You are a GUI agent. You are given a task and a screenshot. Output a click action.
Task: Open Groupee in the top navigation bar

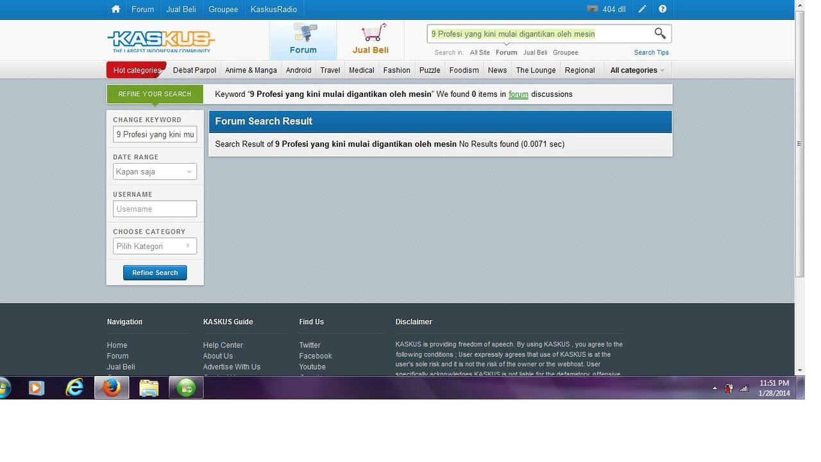[x=223, y=9]
